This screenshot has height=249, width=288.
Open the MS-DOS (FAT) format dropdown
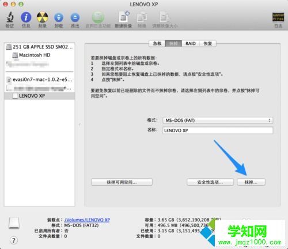tap(218, 120)
